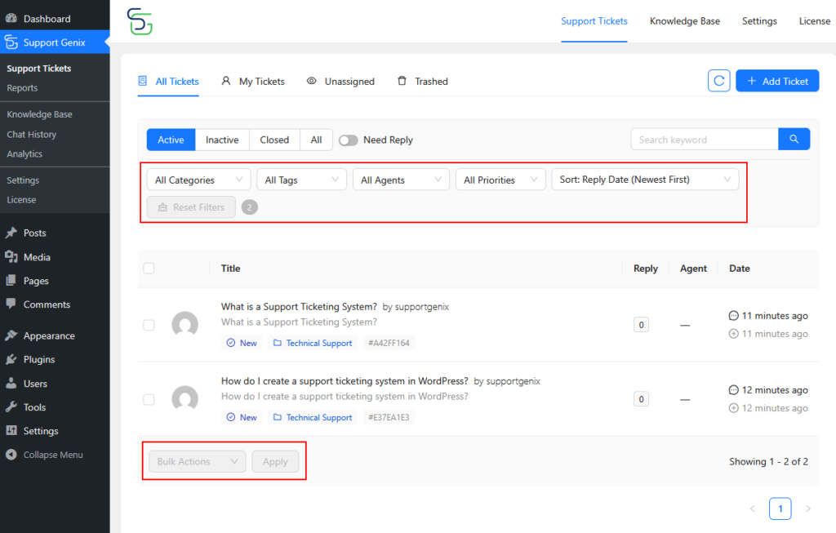Screen dimensions: 836x533
Task: Switch to the Unassigned tab
Action: (x=340, y=82)
